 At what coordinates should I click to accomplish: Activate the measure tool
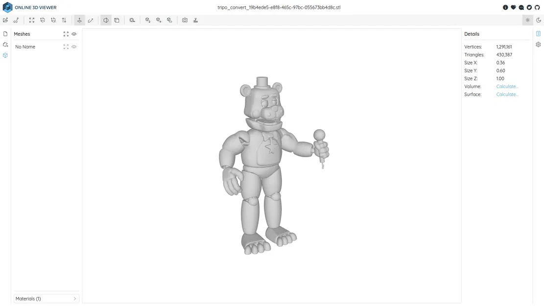point(91,20)
